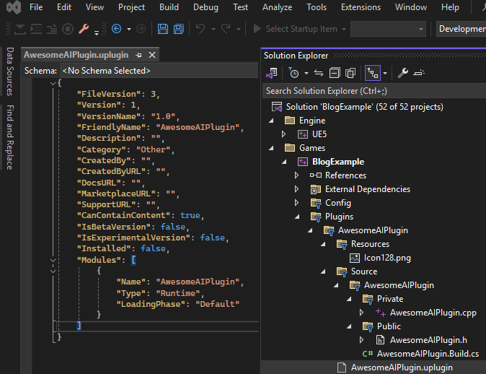This screenshot has width=486, height=374.
Task: Toggle Solution Explorer nesting view button
Action: (x=372, y=73)
